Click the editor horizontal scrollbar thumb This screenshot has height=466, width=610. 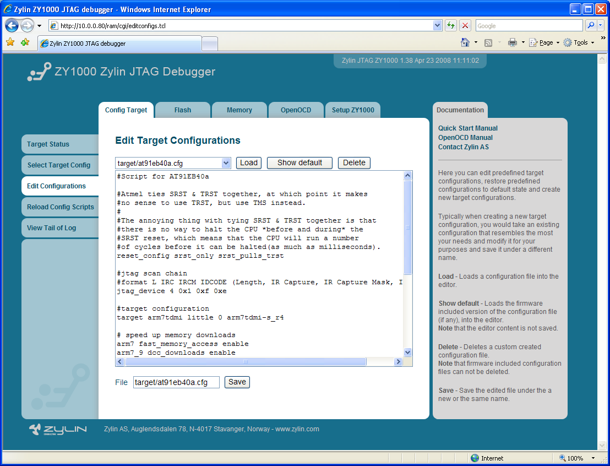(246, 362)
